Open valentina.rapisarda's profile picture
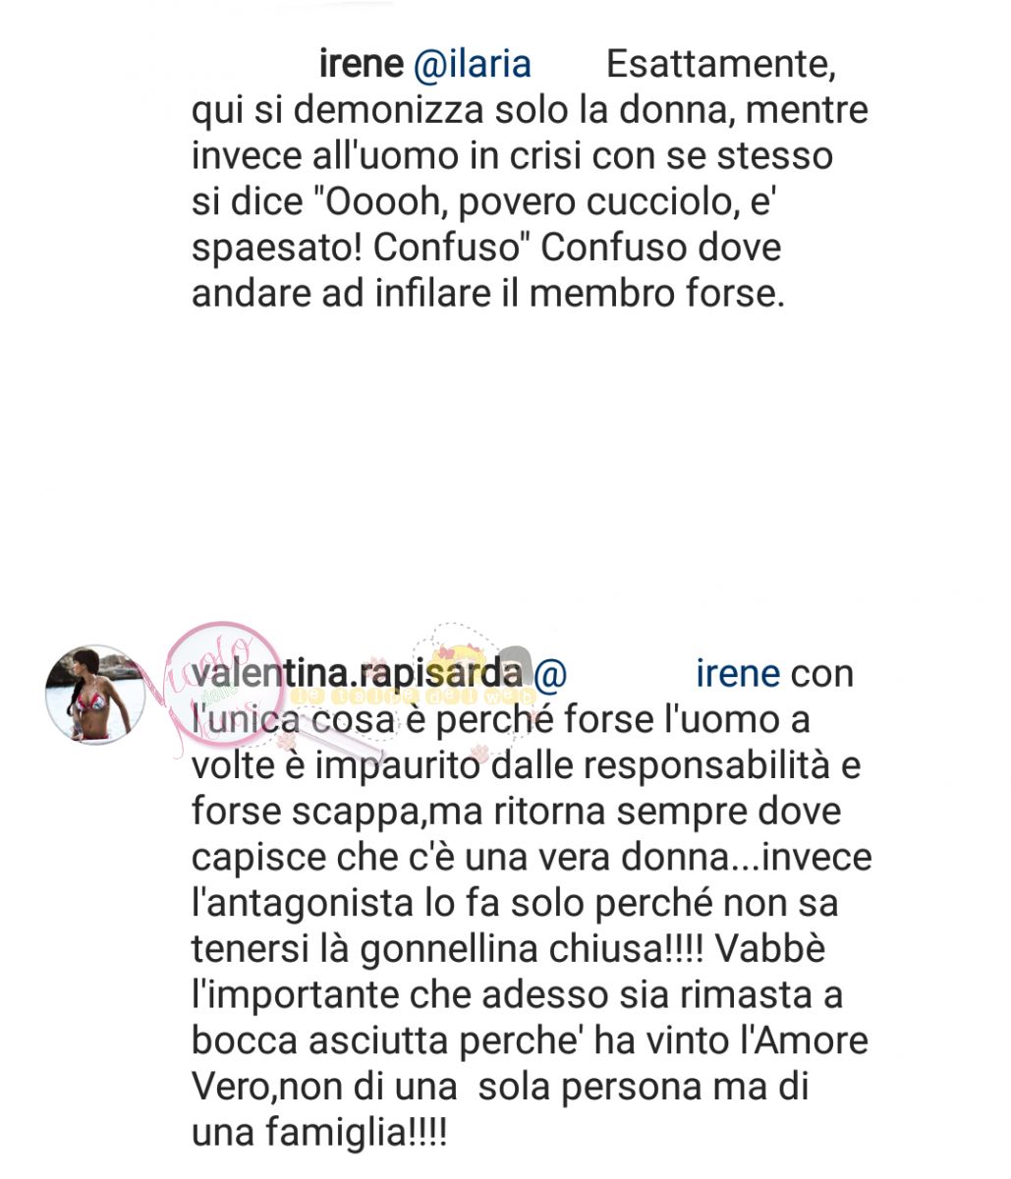 coord(94,695)
